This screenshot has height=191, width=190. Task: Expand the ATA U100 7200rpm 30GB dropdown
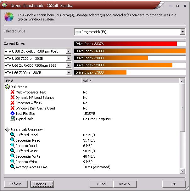[x=69, y=58]
